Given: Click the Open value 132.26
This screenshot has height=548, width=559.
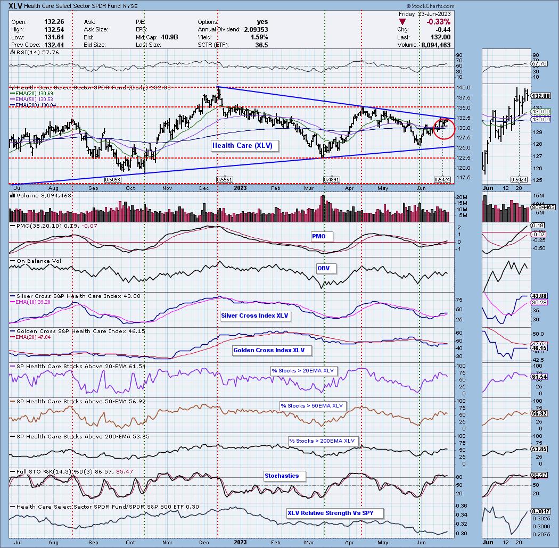Looking at the screenshot, I should click(x=54, y=22).
